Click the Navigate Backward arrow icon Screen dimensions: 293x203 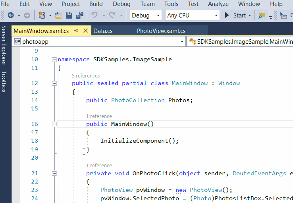coord(11,15)
